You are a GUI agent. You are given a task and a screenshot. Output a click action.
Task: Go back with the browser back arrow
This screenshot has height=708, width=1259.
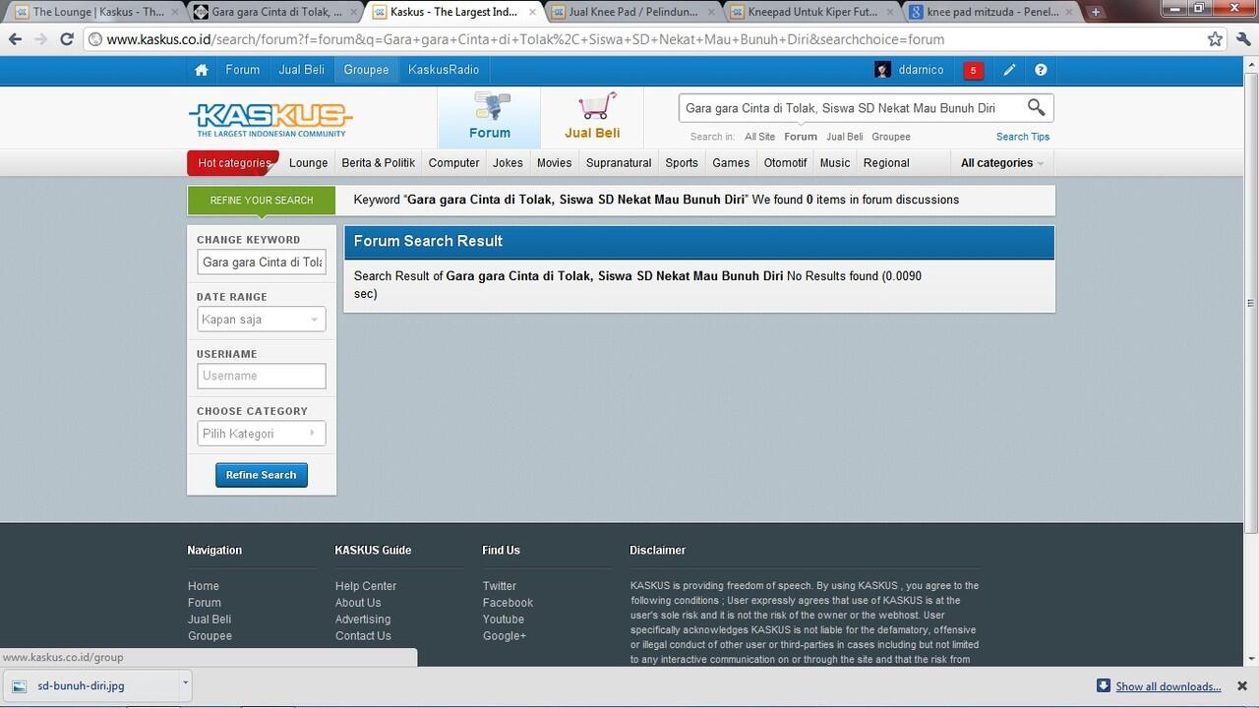15,39
